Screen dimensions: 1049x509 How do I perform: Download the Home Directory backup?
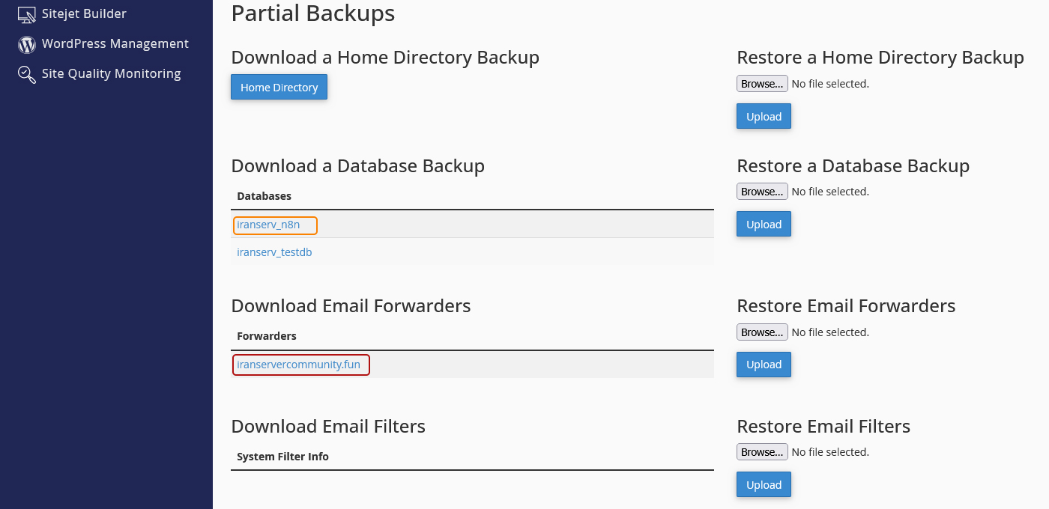pos(279,87)
